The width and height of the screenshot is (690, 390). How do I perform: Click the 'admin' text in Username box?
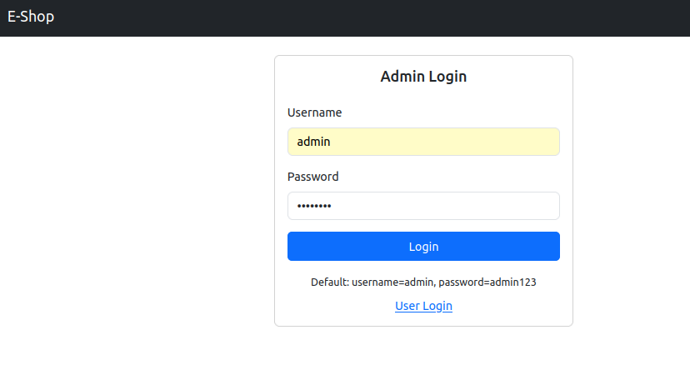coord(313,142)
